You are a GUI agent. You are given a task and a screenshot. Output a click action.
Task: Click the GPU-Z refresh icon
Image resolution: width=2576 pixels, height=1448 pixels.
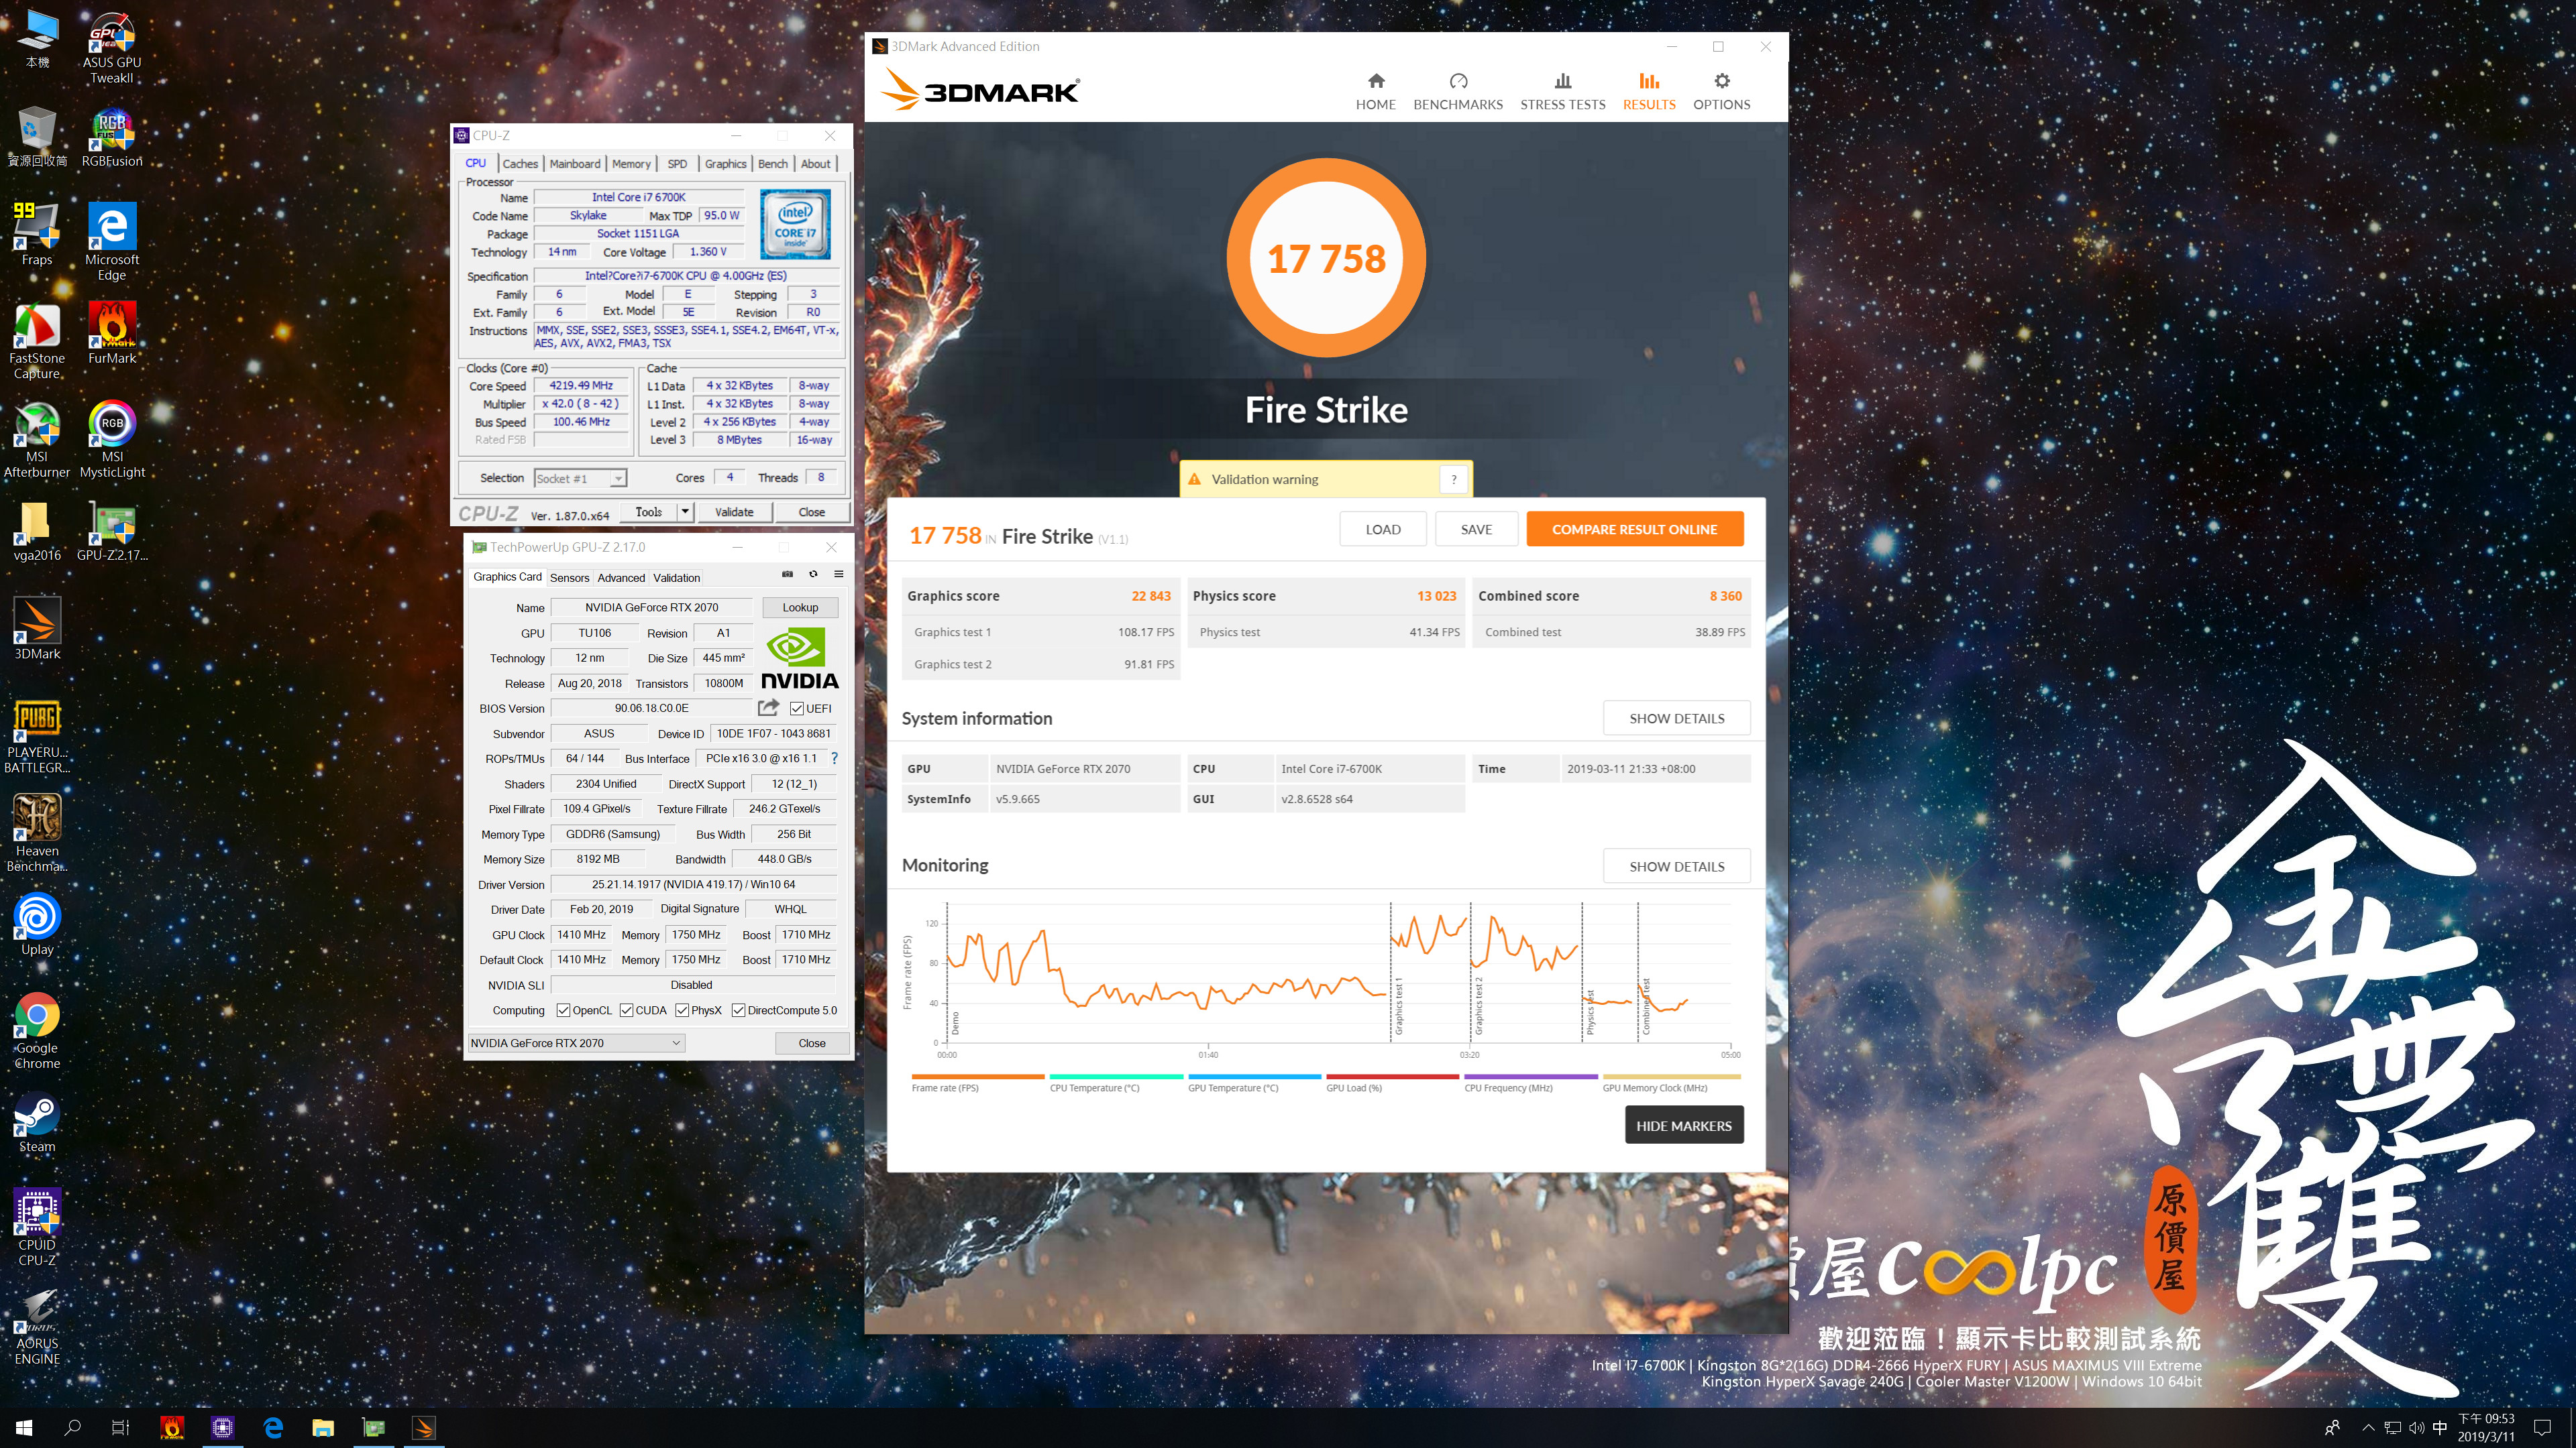click(x=813, y=574)
